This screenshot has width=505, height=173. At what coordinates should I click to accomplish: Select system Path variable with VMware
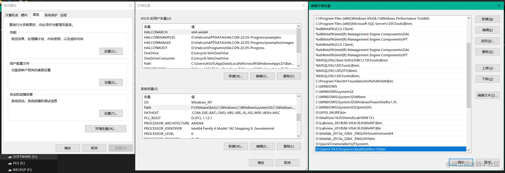(219, 108)
